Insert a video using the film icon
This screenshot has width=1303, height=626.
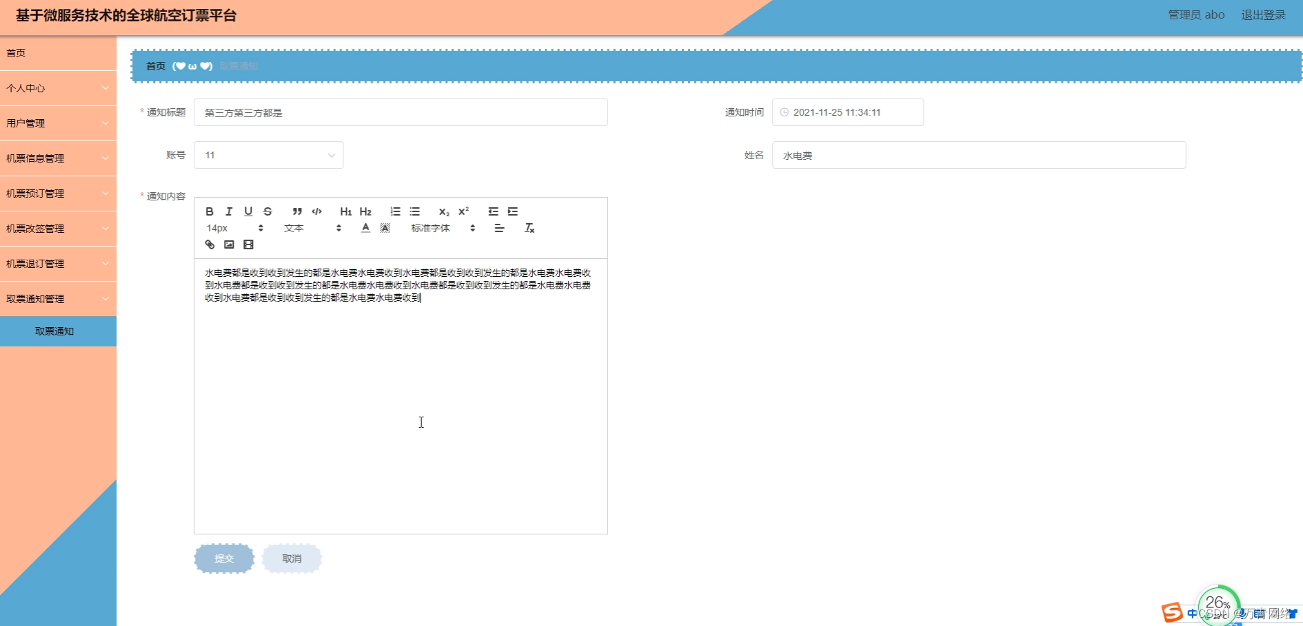(249, 244)
